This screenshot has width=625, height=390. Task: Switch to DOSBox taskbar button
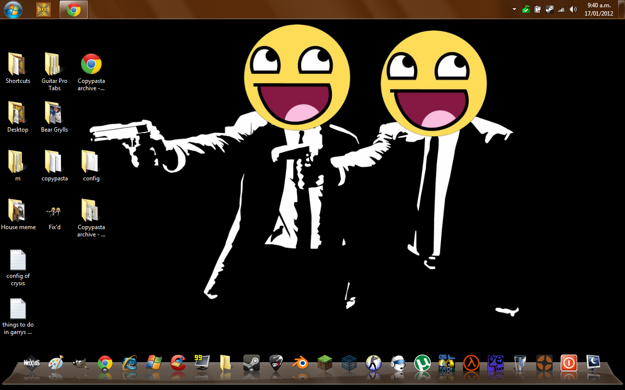tap(43, 10)
